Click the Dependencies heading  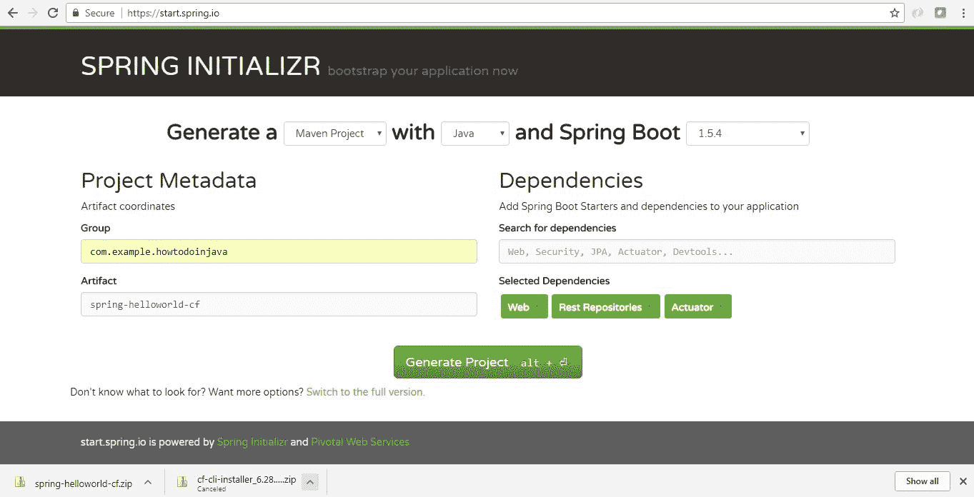571,181
